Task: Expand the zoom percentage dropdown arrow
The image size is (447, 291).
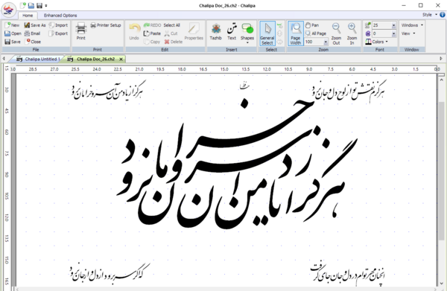Action: click(x=326, y=42)
